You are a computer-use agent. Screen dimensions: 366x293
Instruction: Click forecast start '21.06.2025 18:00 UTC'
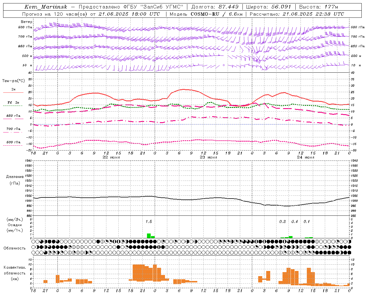click(x=129, y=14)
